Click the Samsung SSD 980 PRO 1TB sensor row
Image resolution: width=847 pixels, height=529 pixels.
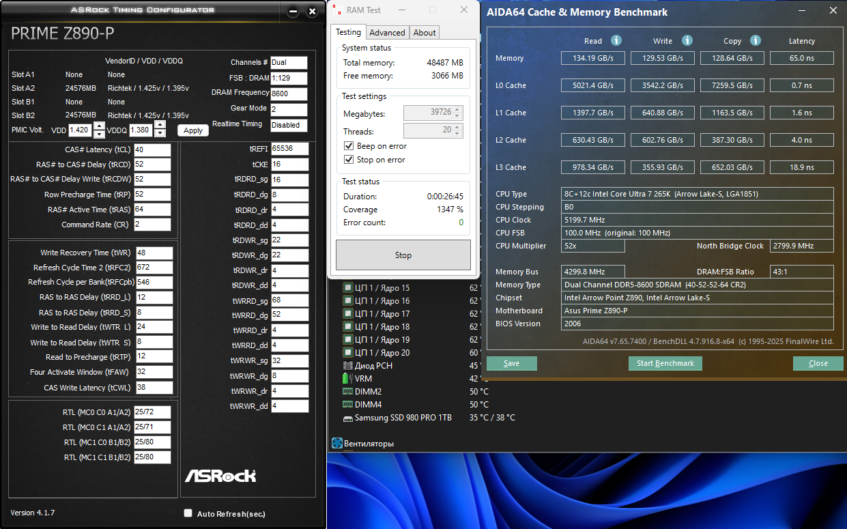click(429, 418)
